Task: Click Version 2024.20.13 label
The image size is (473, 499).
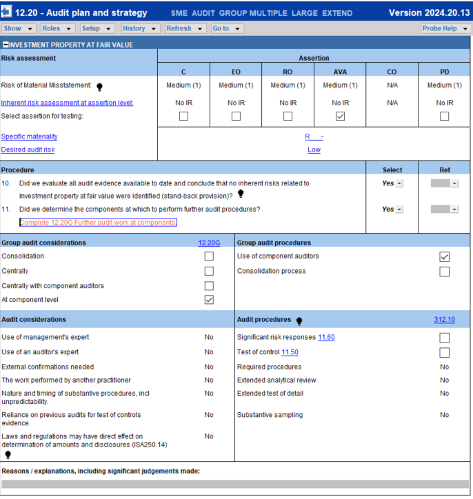Action: pyautogui.click(x=429, y=12)
